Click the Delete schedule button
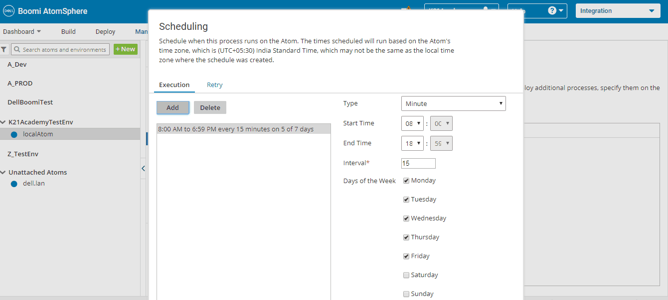The image size is (668, 300). pyautogui.click(x=210, y=107)
